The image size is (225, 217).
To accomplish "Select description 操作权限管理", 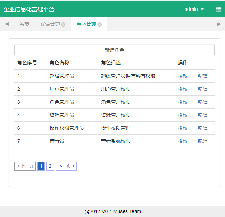I will click(x=116, y=128).
